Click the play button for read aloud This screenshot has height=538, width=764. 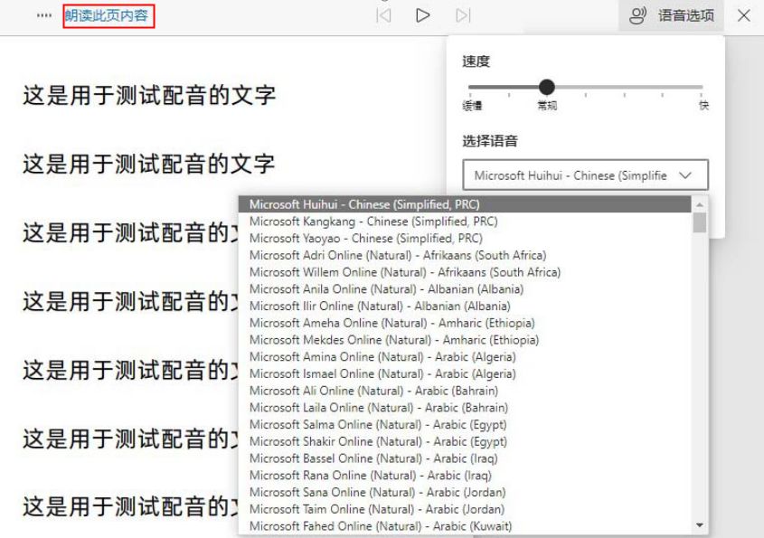[x=423, y=15]
